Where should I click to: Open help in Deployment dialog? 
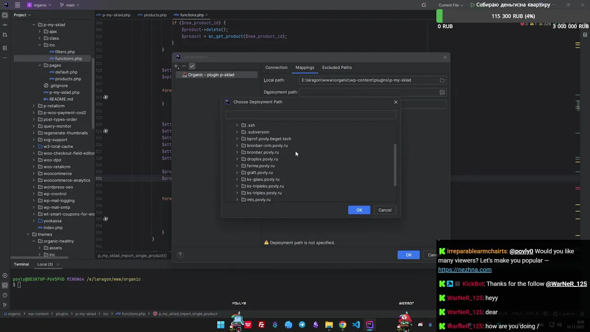click(x=180, y=255)
